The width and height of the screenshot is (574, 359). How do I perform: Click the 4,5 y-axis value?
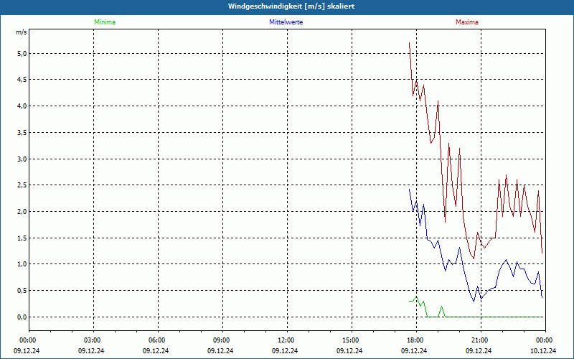(22, 80)
